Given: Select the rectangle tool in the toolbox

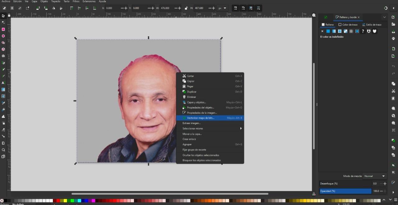Looking at the screenshot, I should pos(3,29).
